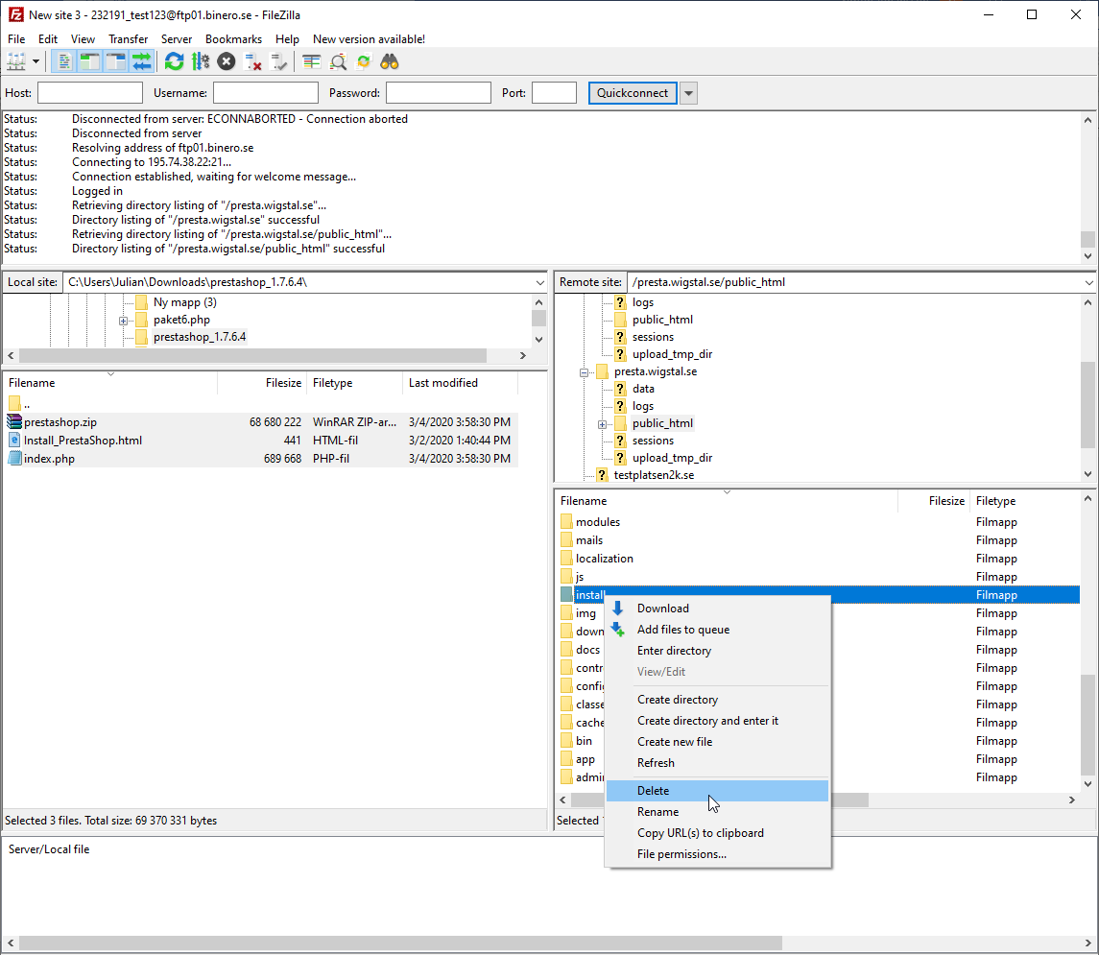This screenshot has width=1099, height=955.
Task: Disconnect from the current server icon
Action: click(253, 61)
